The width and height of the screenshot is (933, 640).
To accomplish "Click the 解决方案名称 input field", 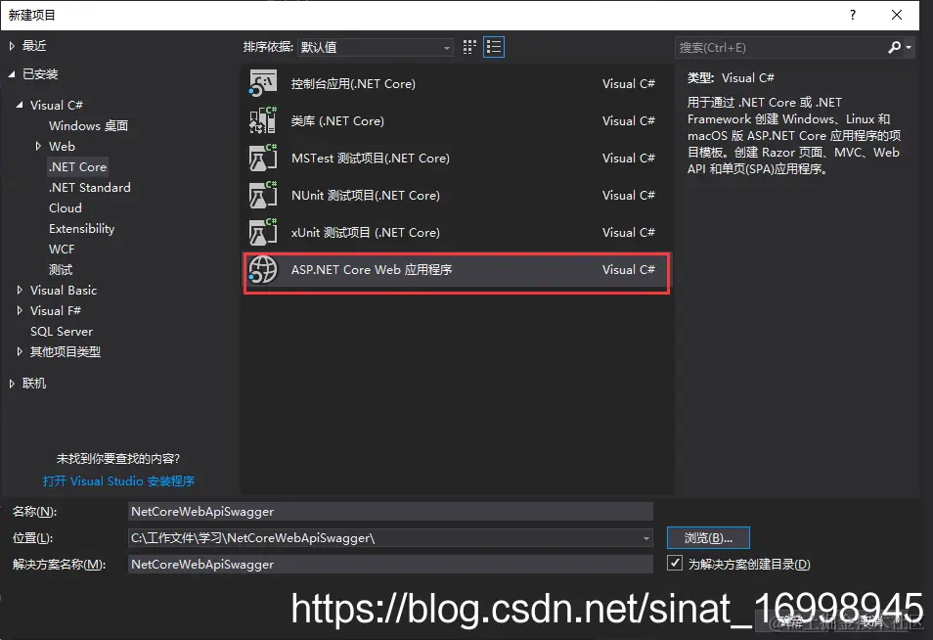I will pyautogui.click(x=390, y=564).
